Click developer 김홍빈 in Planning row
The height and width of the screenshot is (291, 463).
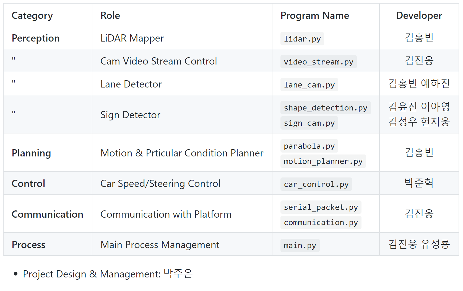(x=419, y=153)
